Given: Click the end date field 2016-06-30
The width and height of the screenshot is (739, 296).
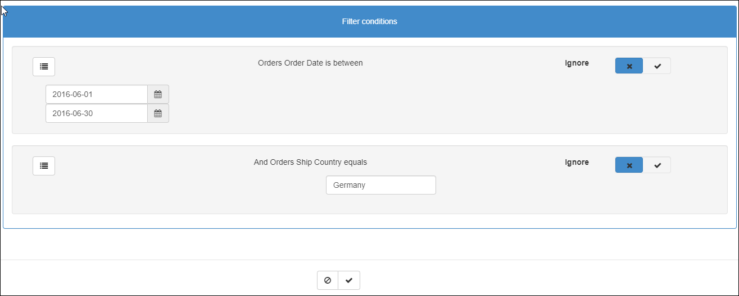Looking at the screenshot, I should click(96, 114).
